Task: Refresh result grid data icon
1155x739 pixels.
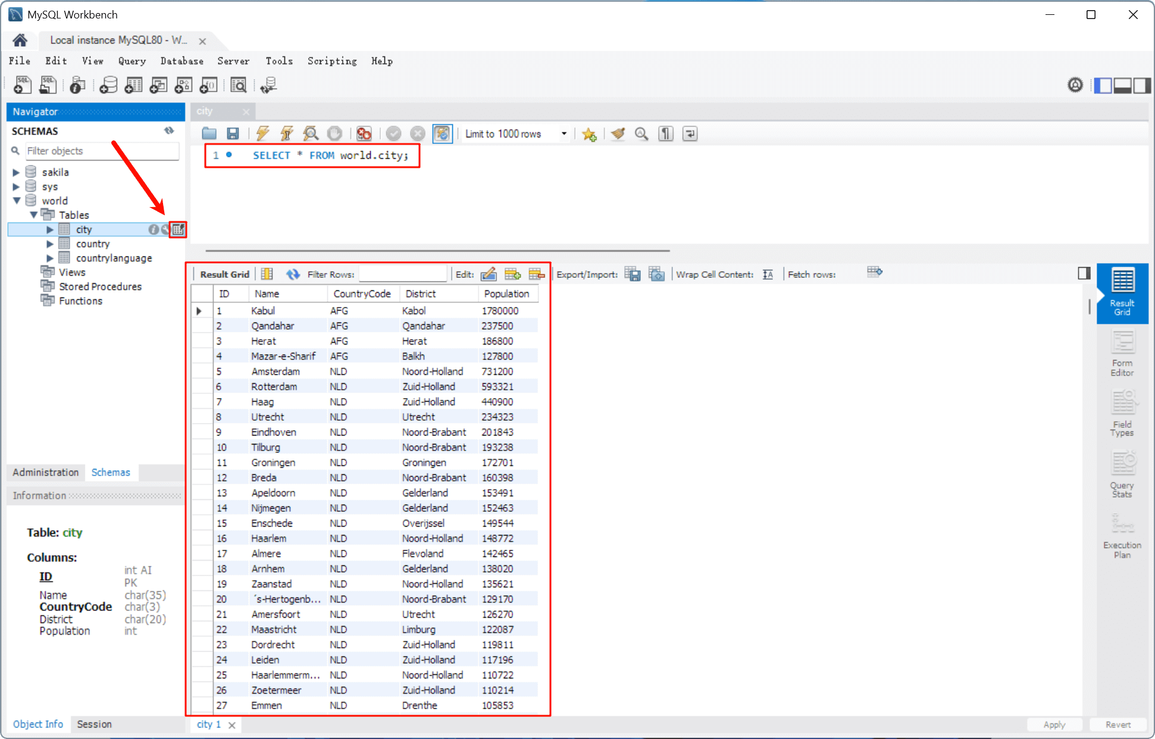Action: [293, 274]
